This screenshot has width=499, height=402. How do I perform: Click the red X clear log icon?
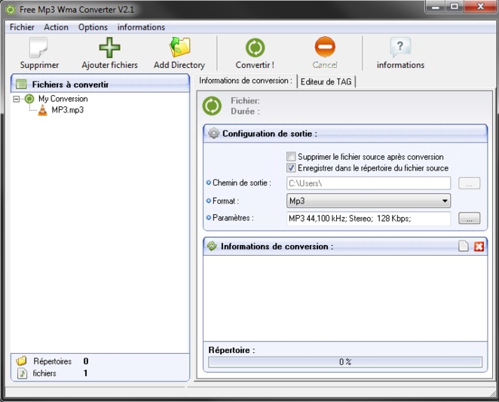pos(479,246)
